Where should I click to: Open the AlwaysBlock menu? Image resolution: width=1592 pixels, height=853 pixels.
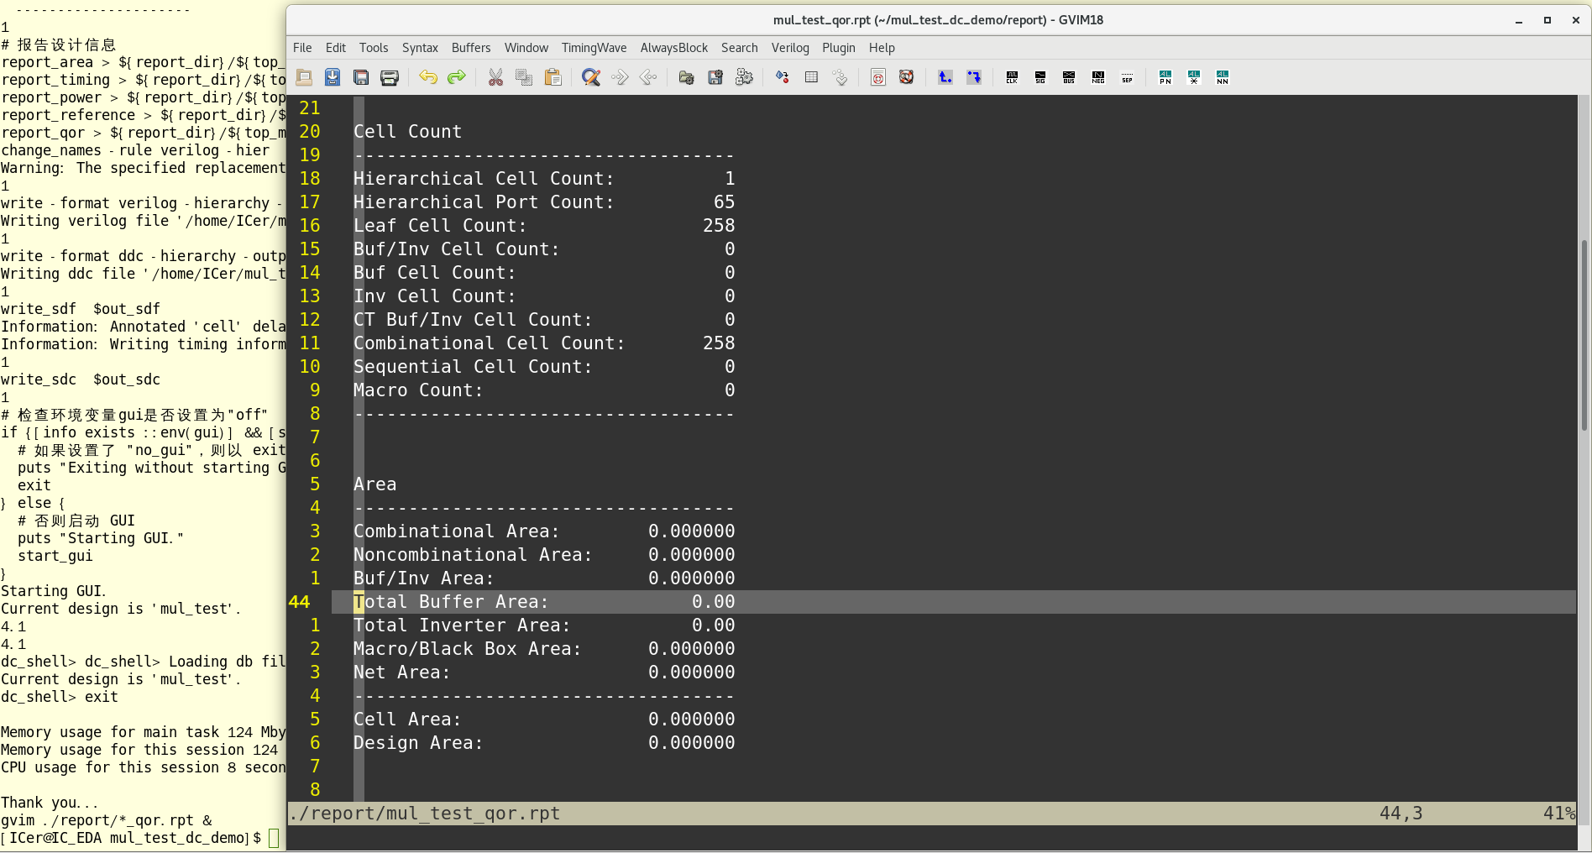point(673,48)
